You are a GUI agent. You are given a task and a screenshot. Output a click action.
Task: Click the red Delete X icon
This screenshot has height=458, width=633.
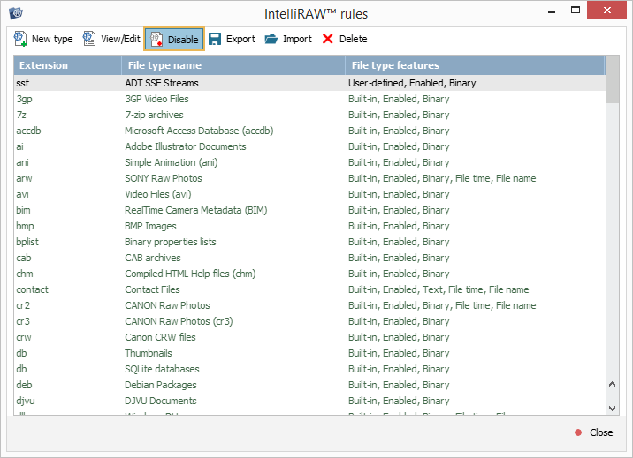click(328, 39)
